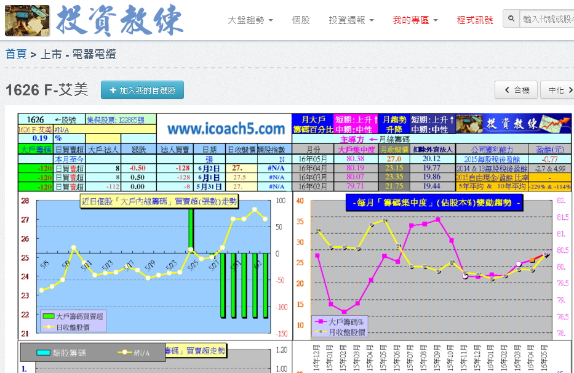
Task: Click the cyan 類股籌碼 legend swatch
Action: click(x=42, y=353)
